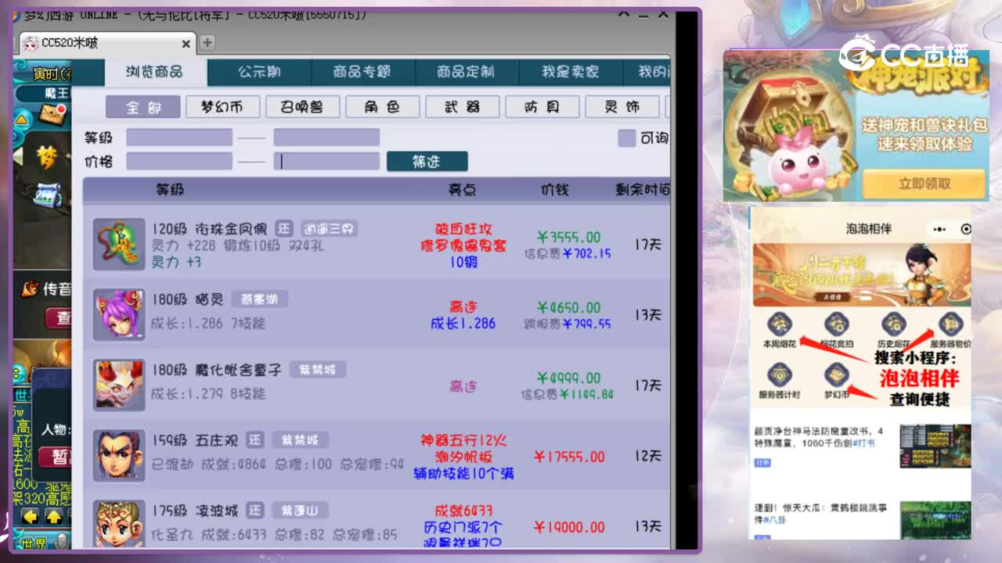Viewport: 1002px width, 563px height.
Task: Click the 逍遥三界 server tag
Action: (329, 229)
